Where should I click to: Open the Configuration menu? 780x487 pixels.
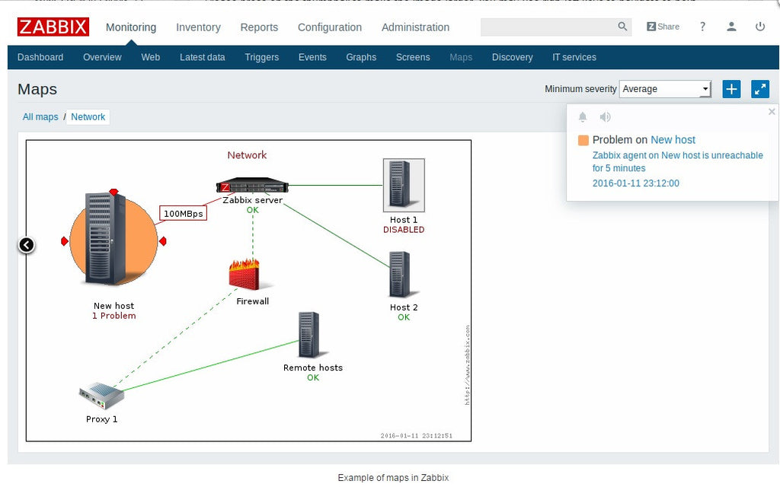coord(329,27)
